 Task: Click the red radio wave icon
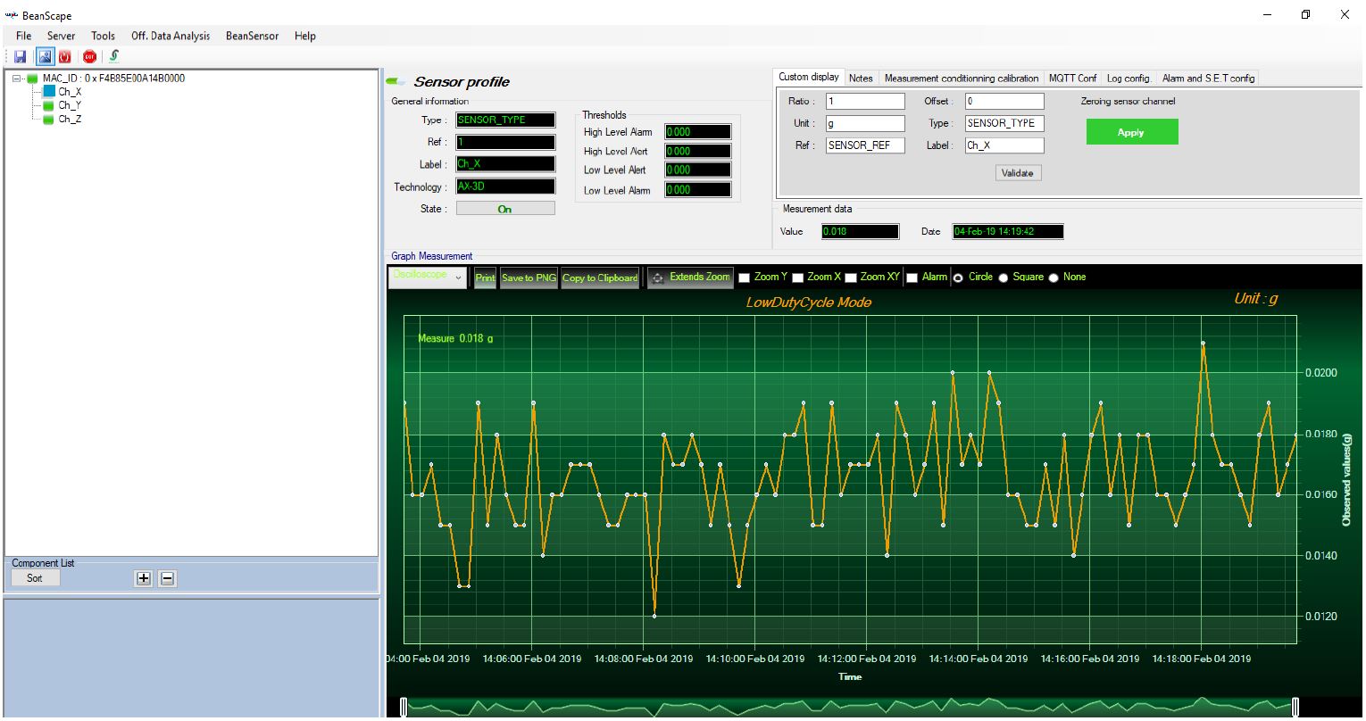[x=64, y=56]
